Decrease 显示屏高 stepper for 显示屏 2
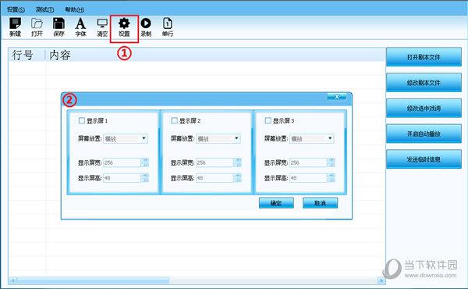The image size is (468, 289). point(237,180)
